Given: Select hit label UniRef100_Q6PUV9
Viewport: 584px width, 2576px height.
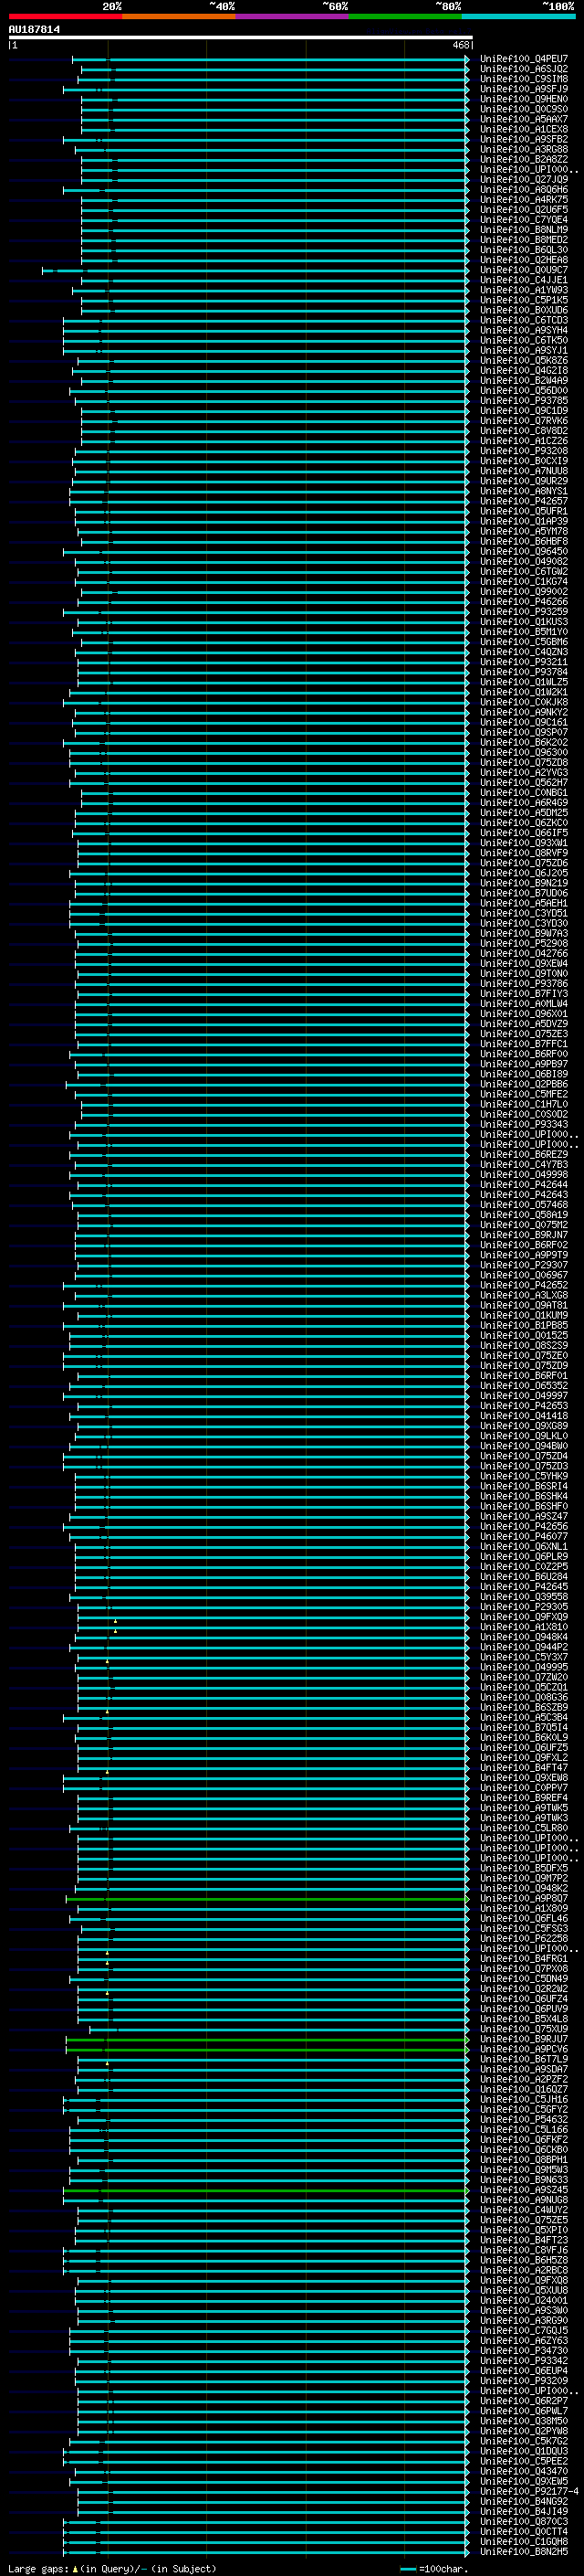Looking at the screenshot, I should coord(523,2009).
